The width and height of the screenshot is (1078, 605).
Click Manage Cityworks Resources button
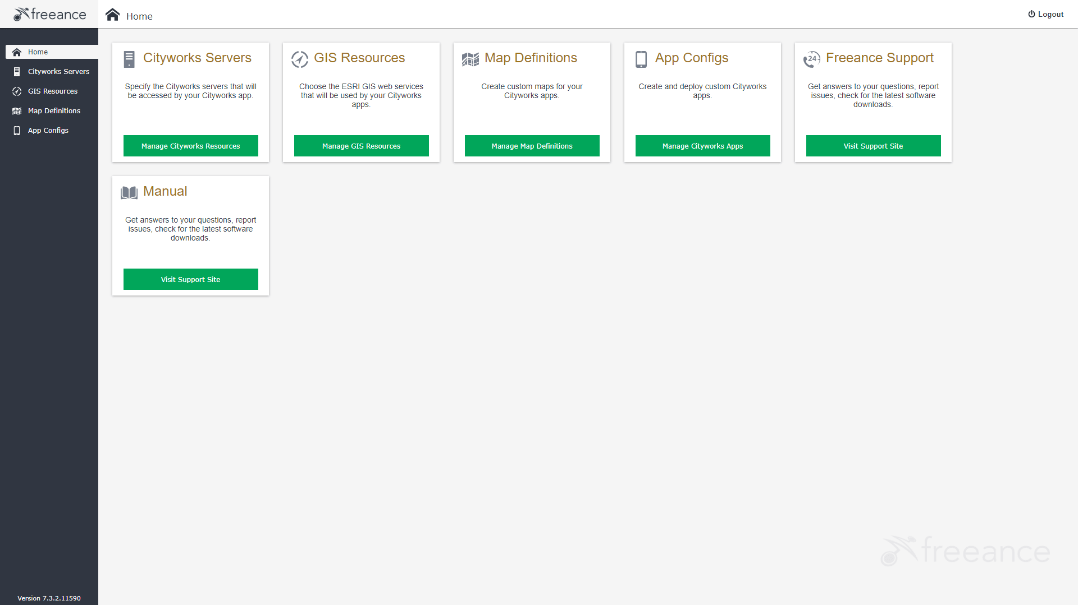191,146
